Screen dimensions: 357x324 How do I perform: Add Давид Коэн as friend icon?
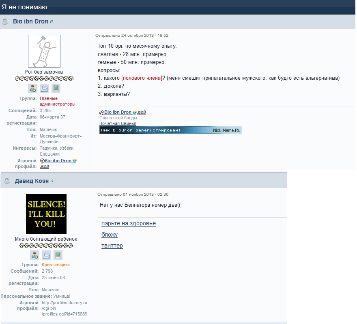click(34, 255)
